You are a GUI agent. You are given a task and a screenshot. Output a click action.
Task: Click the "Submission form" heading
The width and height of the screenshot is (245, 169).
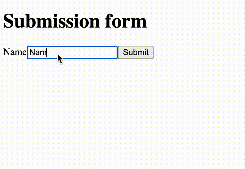75,22
